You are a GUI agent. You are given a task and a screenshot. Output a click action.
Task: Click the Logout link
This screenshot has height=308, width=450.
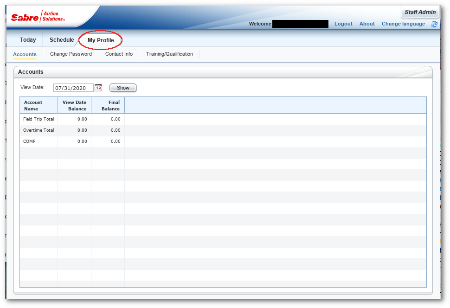[343, 24]
